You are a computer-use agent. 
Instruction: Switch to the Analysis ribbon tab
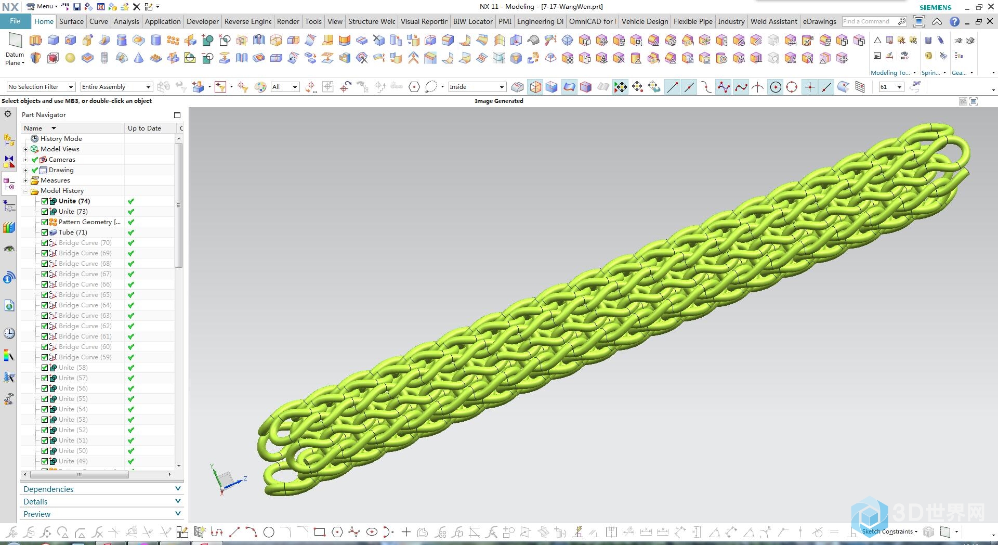[x=126, y=21]
